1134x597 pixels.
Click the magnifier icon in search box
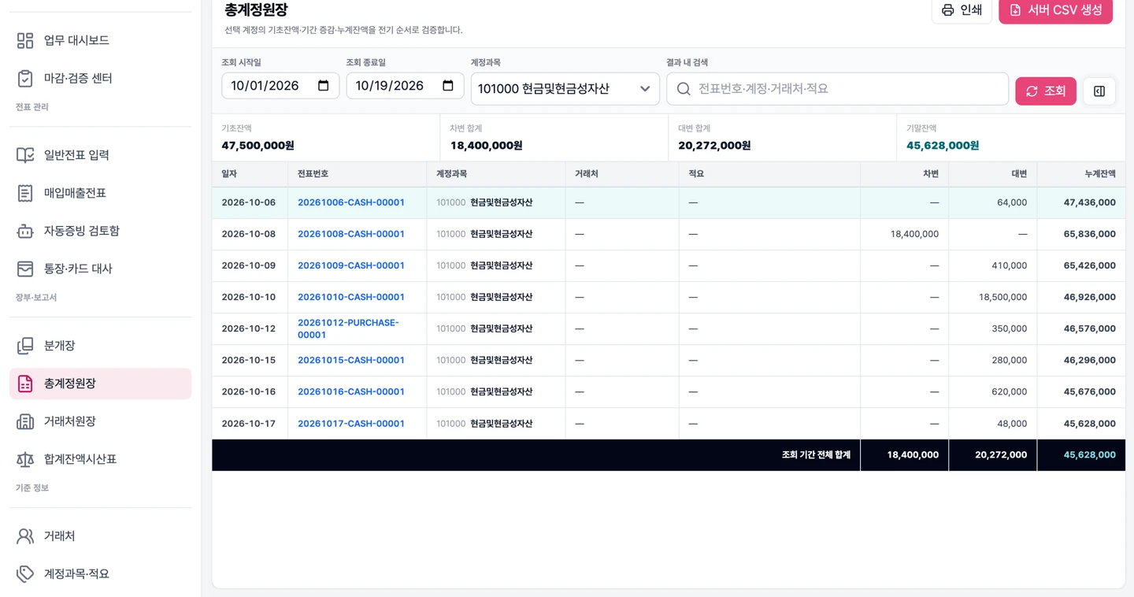pyautogui.click(x=684, y=89)
